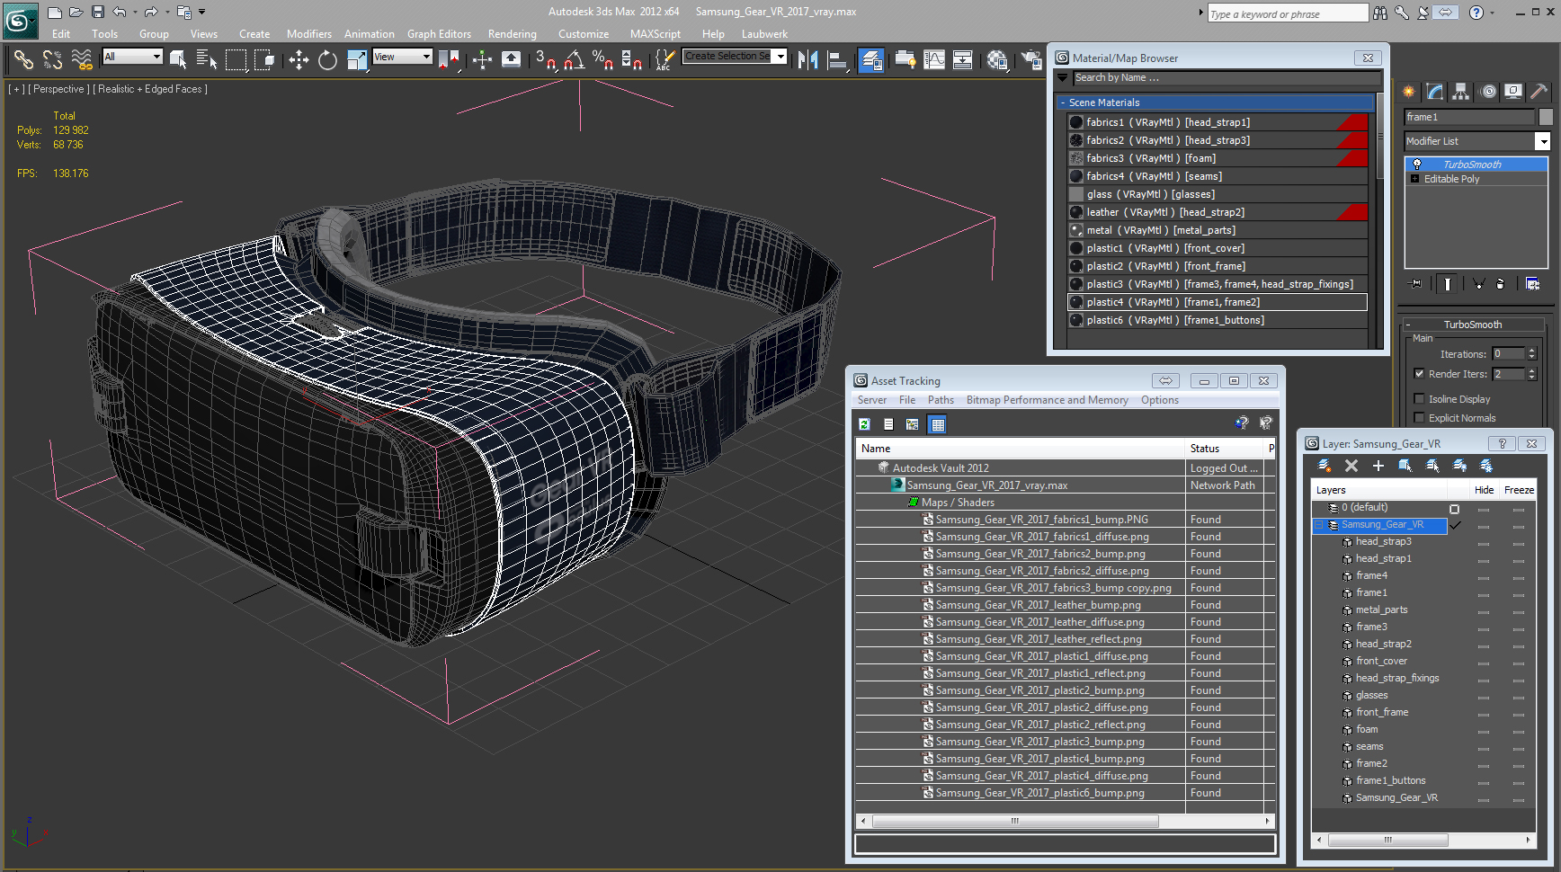1561x872 pixels.
Task: Select the Link tool in main toolbar
Action: pos(23,60)
